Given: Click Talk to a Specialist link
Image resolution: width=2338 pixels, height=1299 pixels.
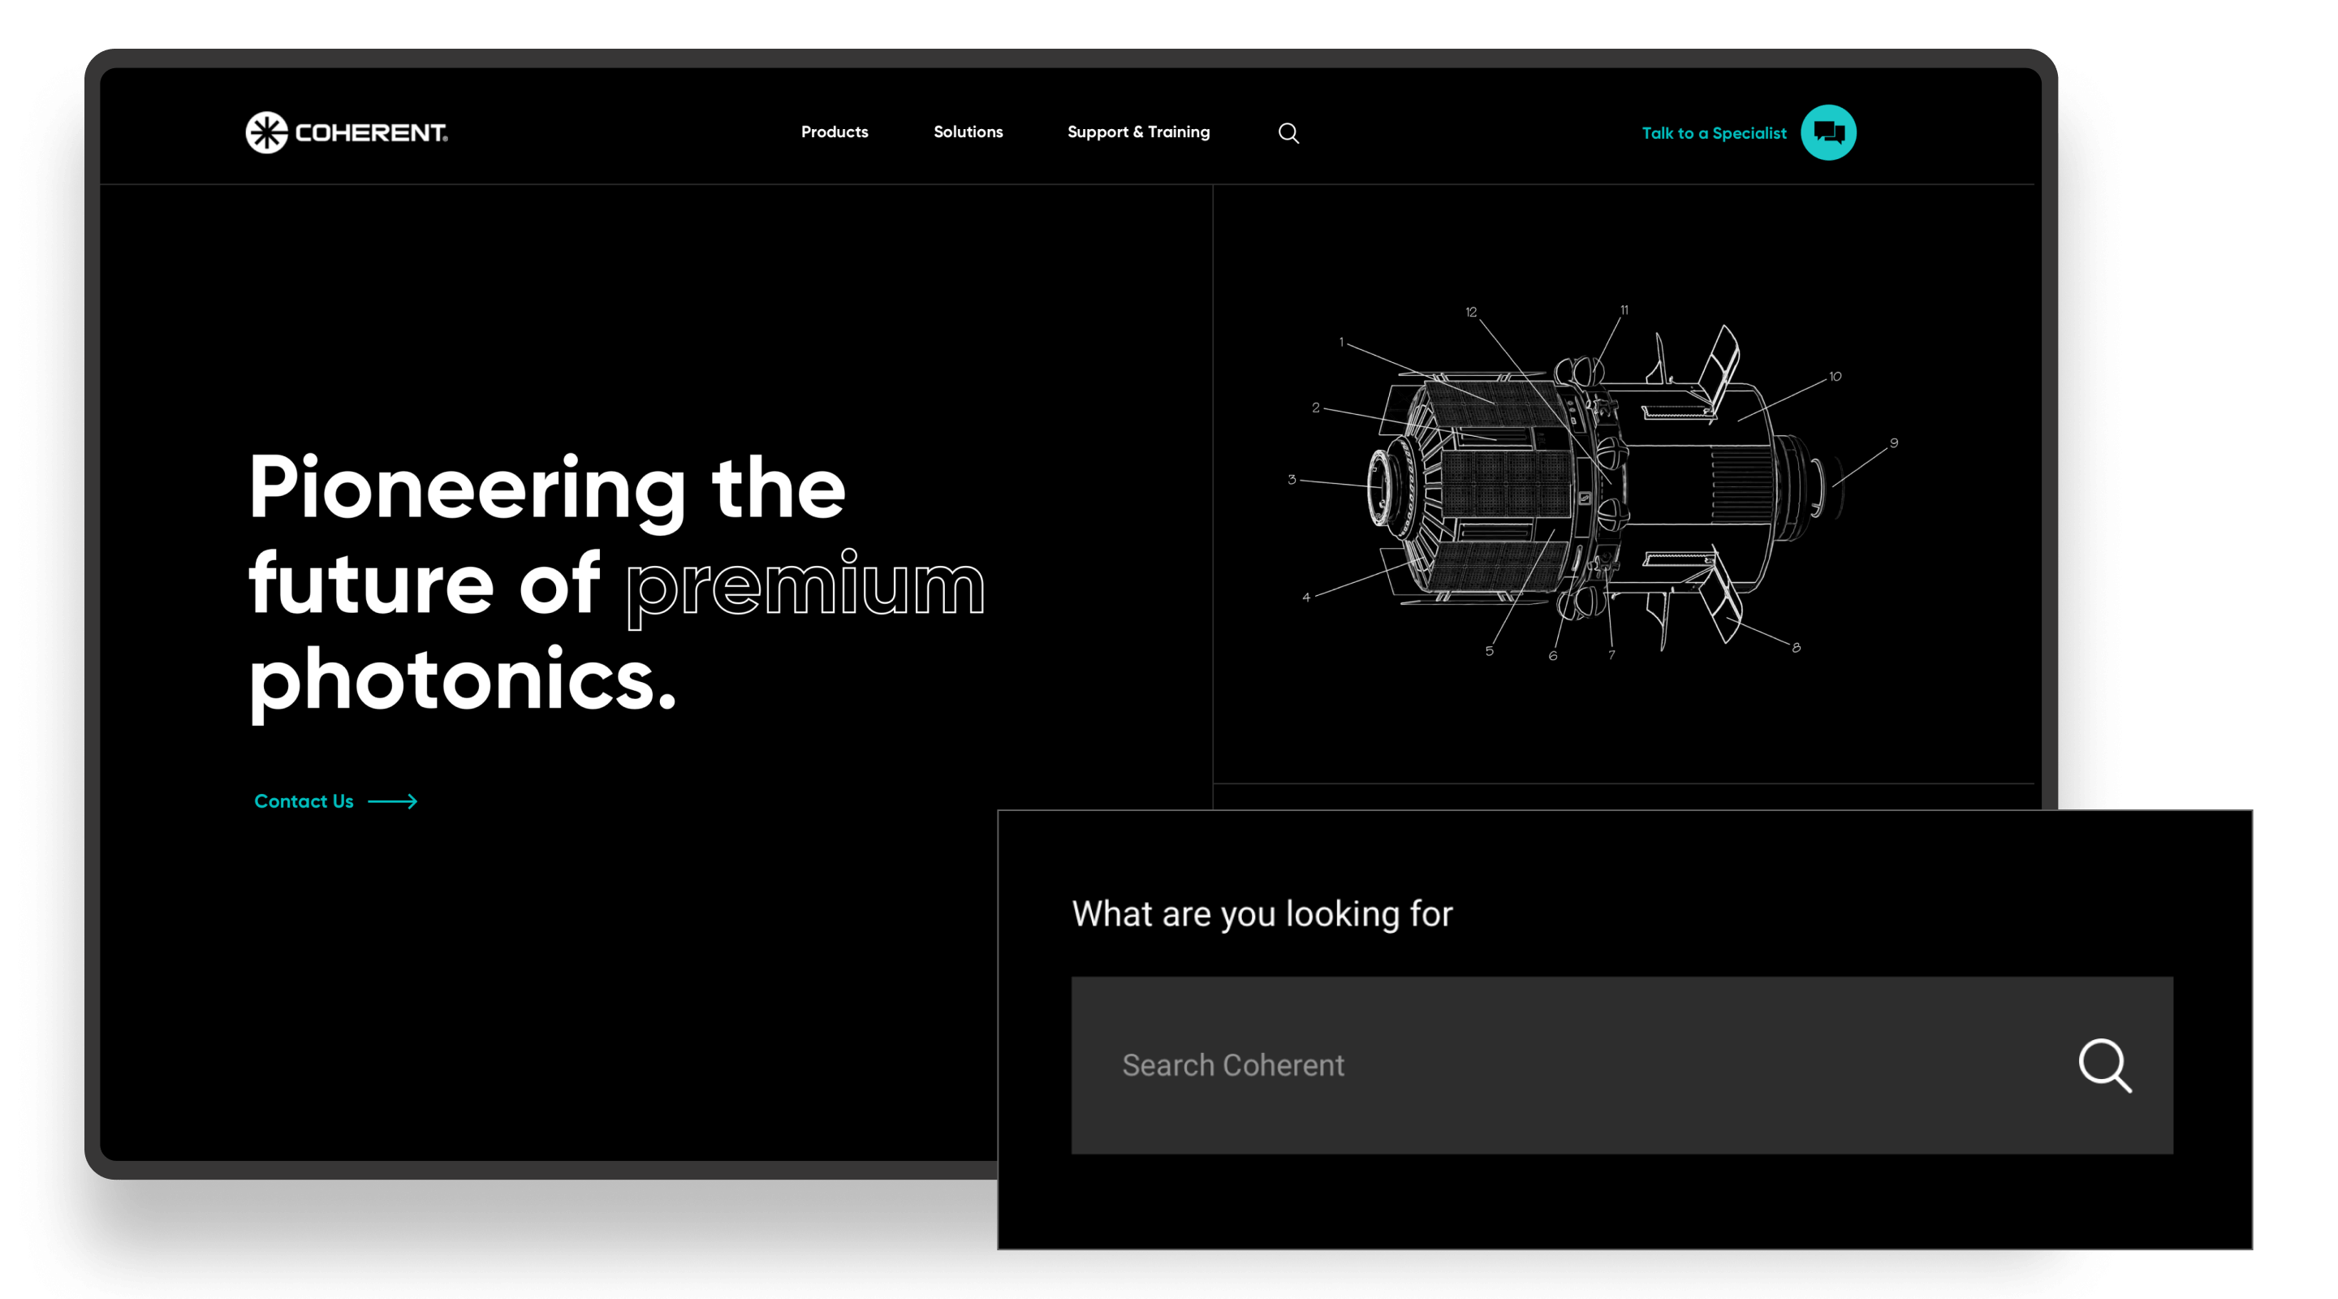Looking at the screenshot, I should (x=1714, y=133).
